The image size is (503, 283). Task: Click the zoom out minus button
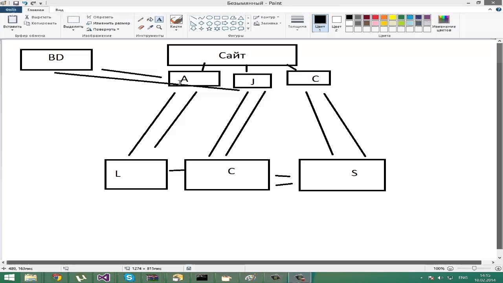click(450, 268)
